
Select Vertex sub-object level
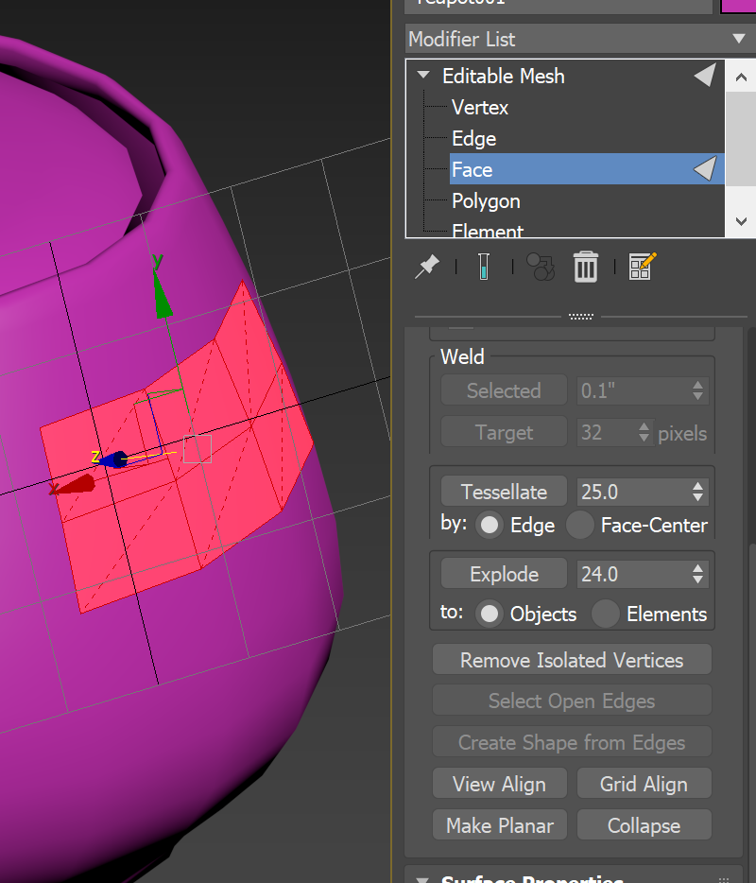(480, 107)
